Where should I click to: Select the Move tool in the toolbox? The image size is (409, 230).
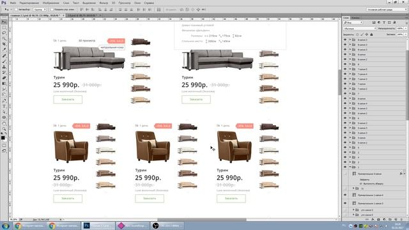4,22
